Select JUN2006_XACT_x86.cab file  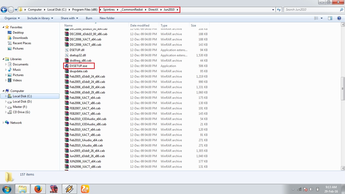85,167
